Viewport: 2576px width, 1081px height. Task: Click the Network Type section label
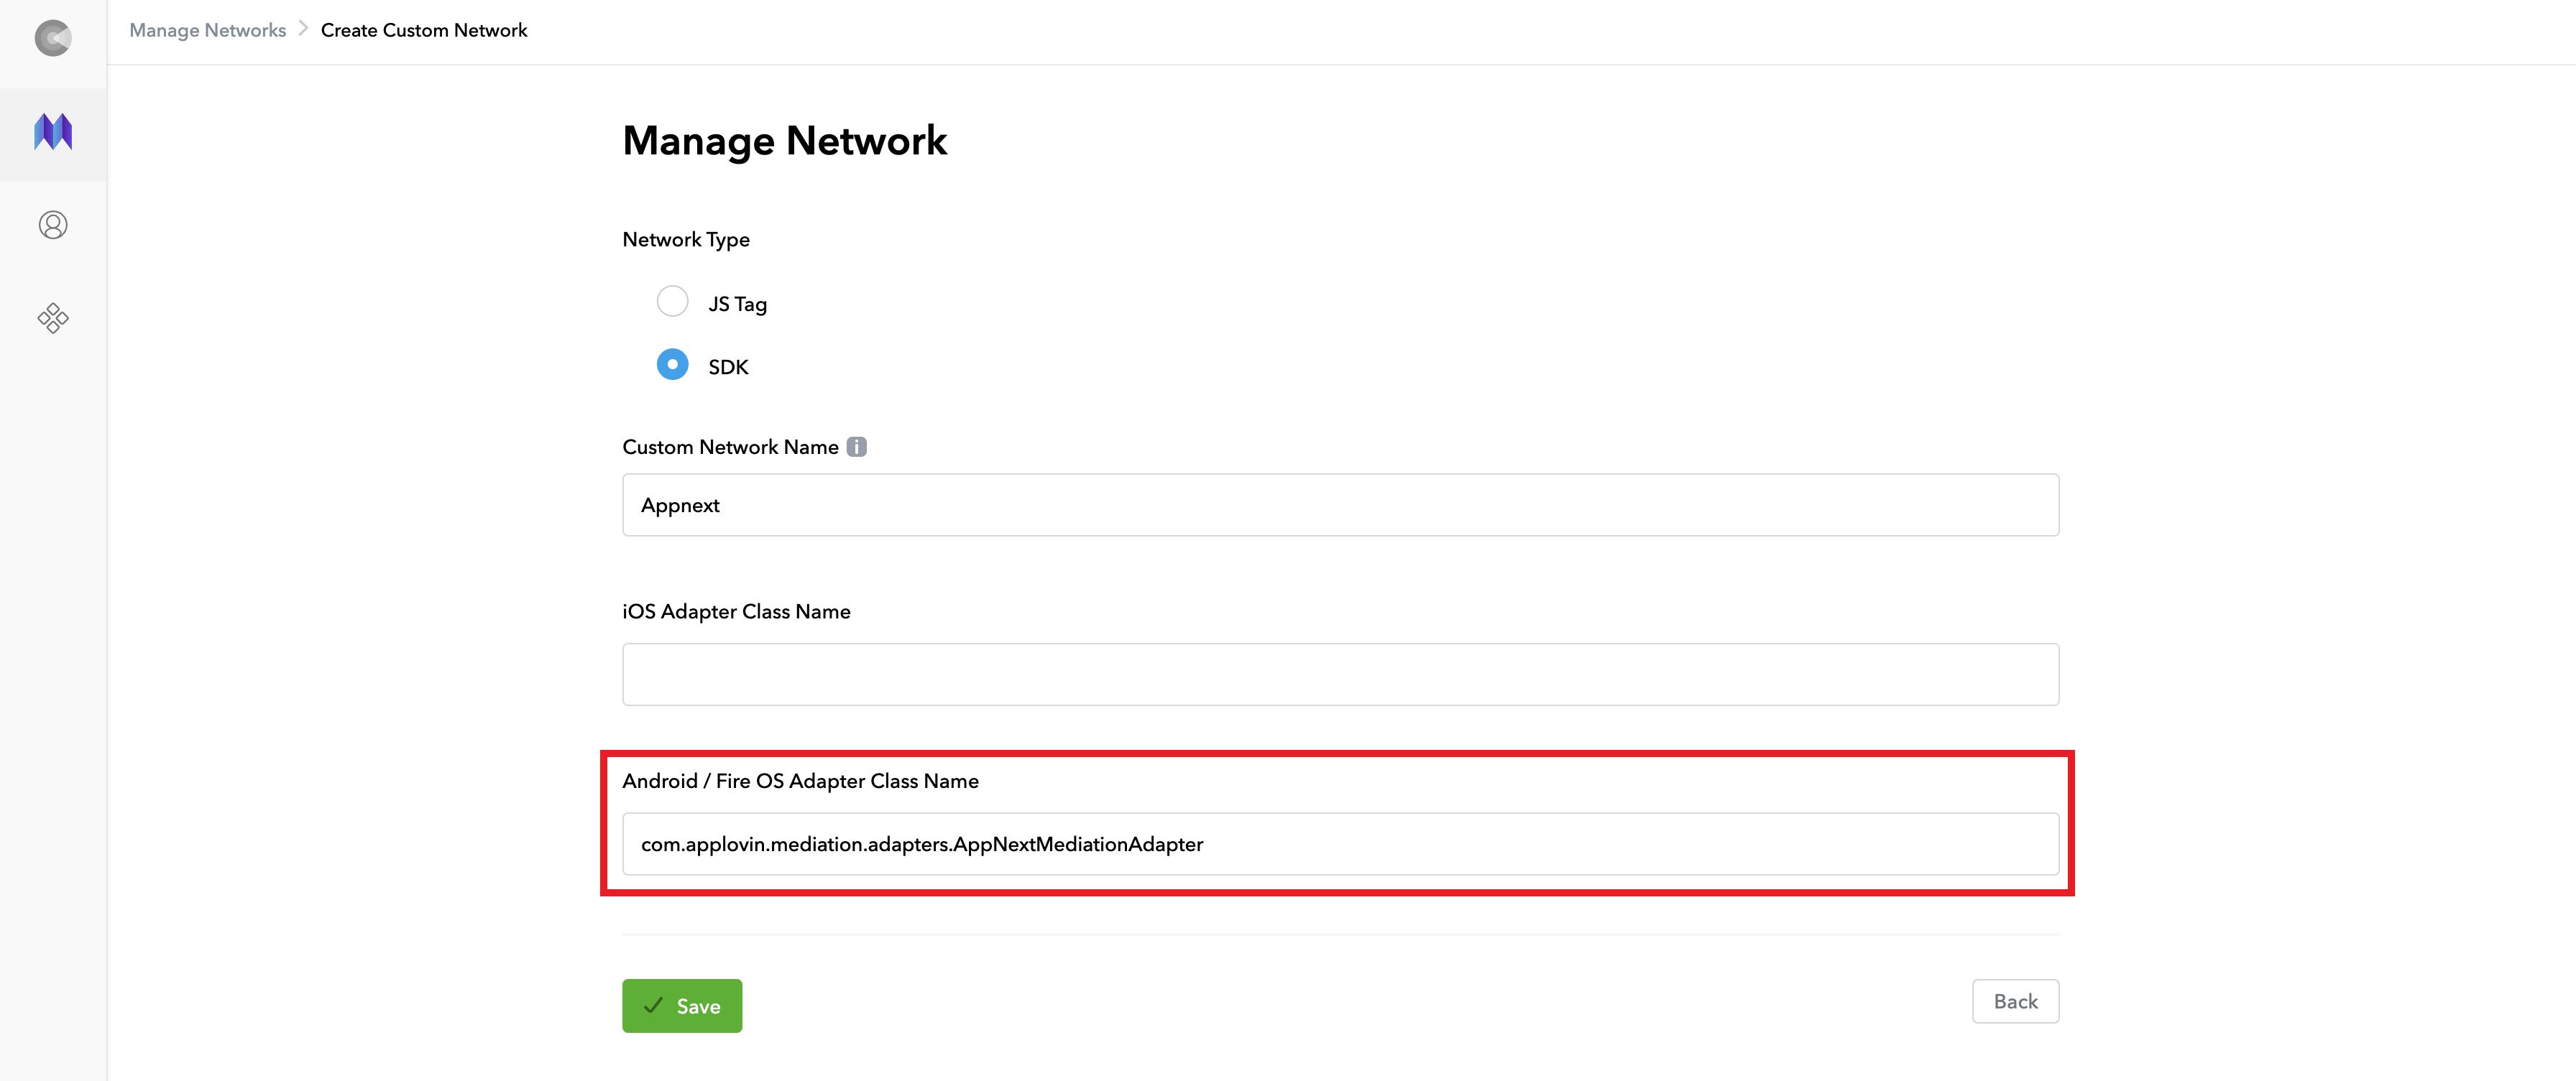[685, 240]
